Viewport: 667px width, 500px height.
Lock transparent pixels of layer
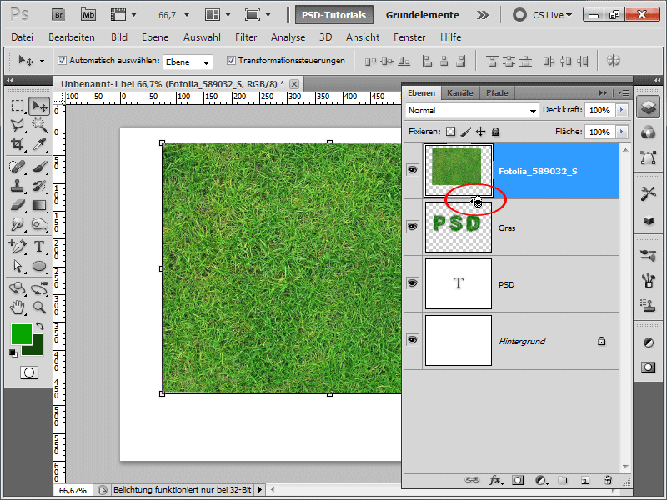[450, 132]
